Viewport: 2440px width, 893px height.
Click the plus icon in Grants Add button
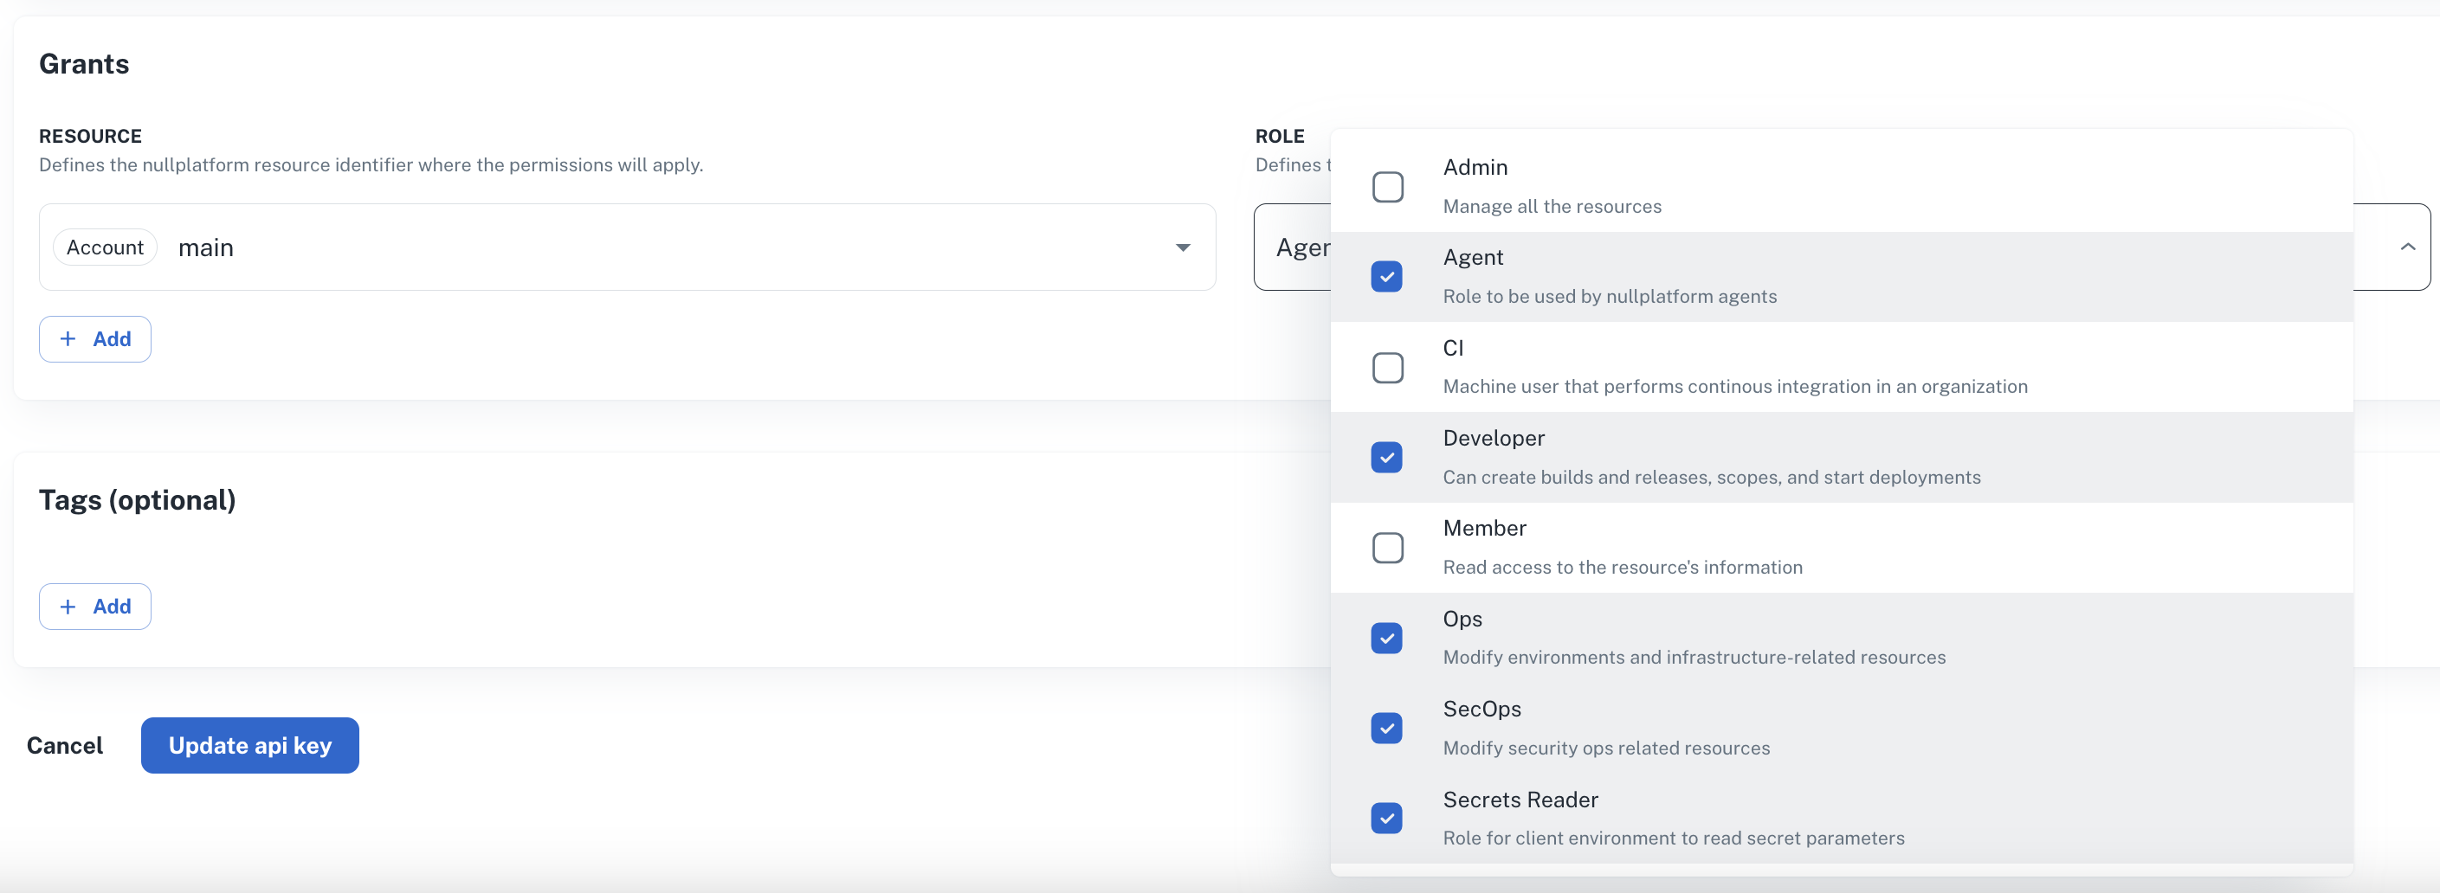68,339
